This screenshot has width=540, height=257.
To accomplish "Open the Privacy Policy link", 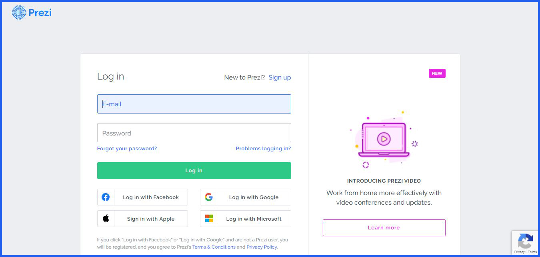I will [261, 247].
